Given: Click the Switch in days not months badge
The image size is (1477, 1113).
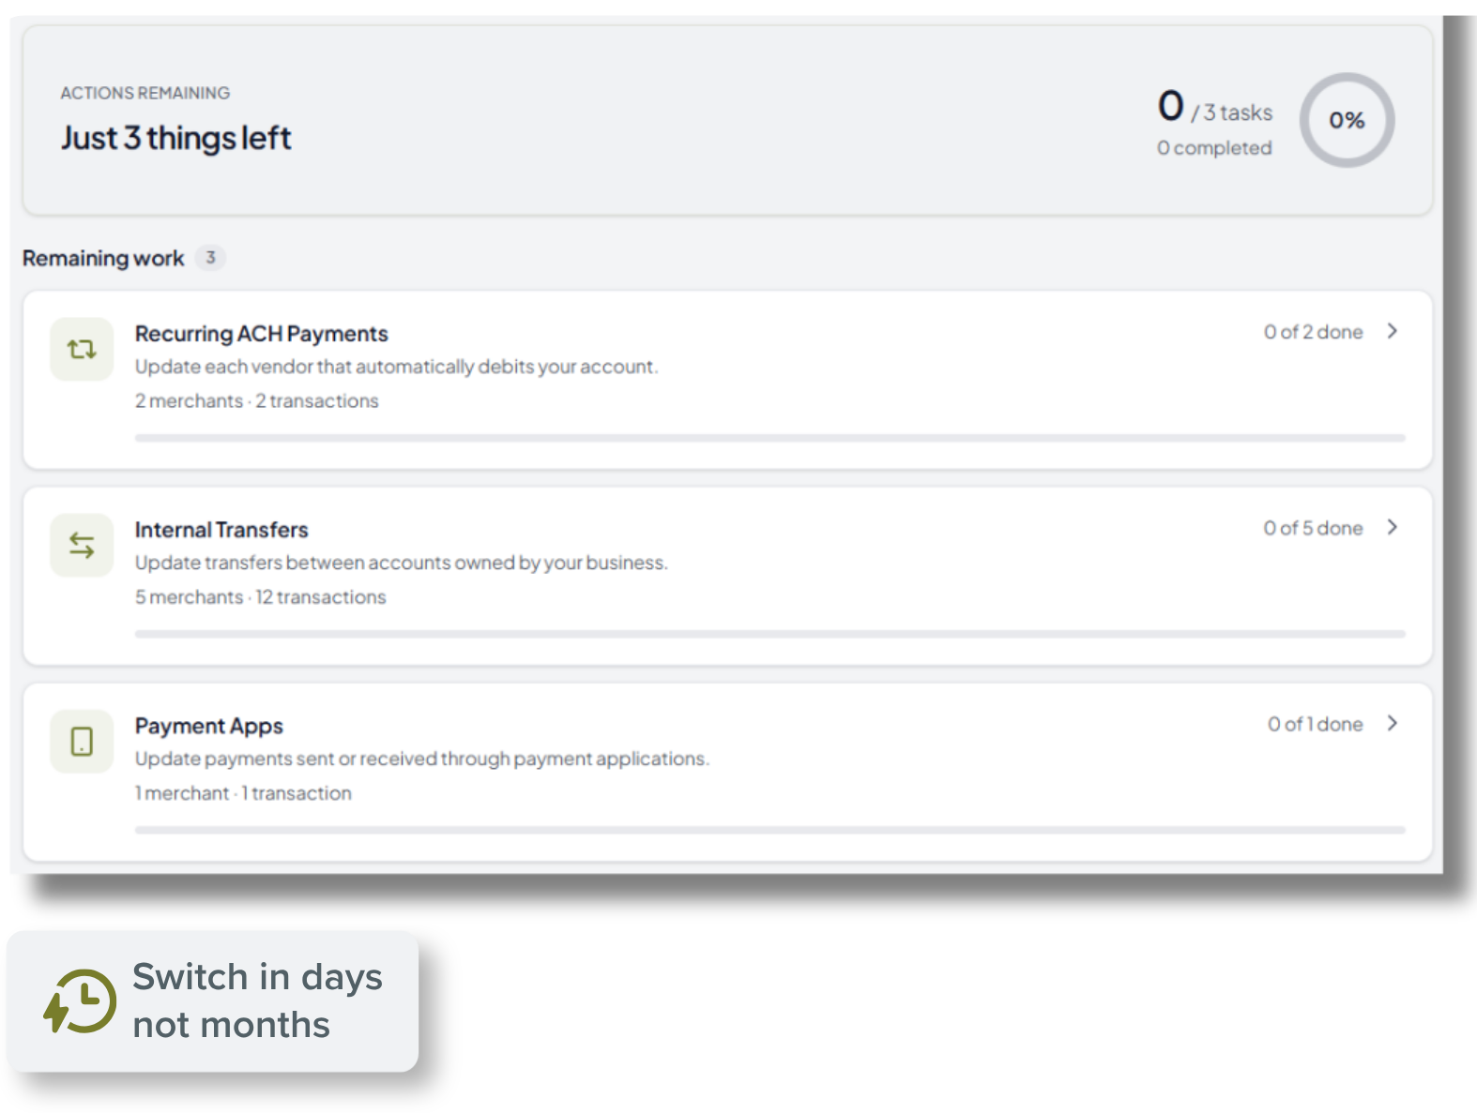Looking at the screenshot, I should (213, 1001).
